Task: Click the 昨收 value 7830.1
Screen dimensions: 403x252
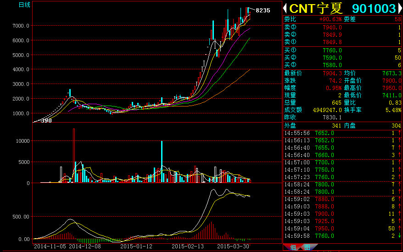Action: [332, 117]
